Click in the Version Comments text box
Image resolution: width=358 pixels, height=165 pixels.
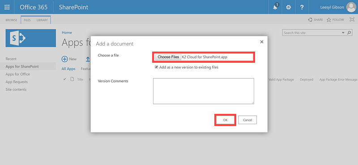[204, 91]
